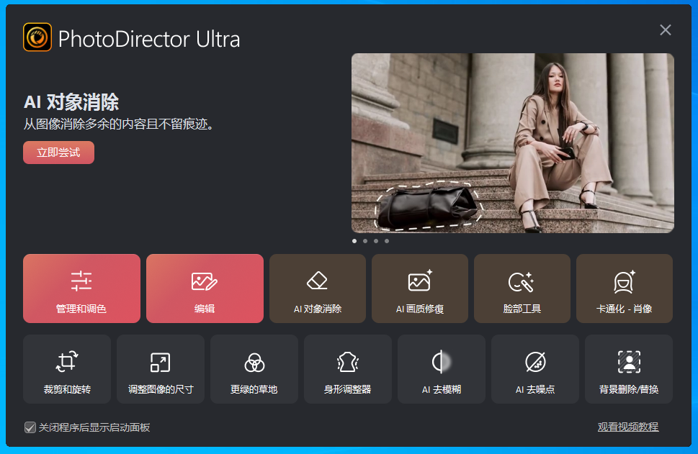Choose the 更绿的草地 effect

pos(254,369)
